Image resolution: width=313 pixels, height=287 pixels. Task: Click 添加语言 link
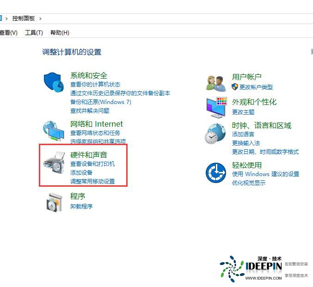click(243, 134)
